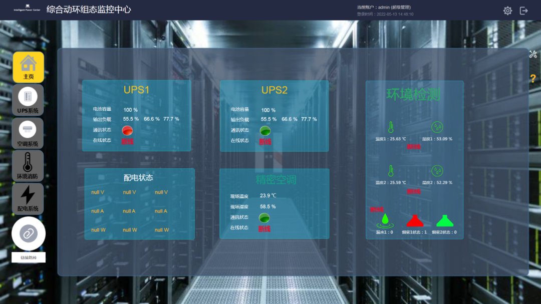Click the yellow question mark help icon
The image size is (541, 304).
[x=533, y=79]
